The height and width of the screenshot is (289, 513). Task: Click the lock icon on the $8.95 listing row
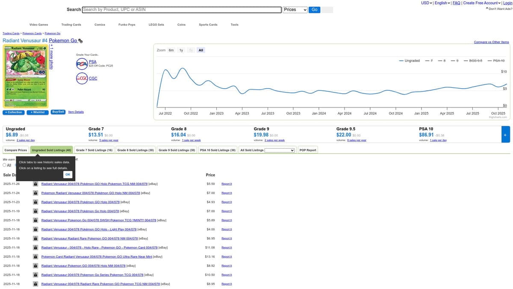point(35,284)
